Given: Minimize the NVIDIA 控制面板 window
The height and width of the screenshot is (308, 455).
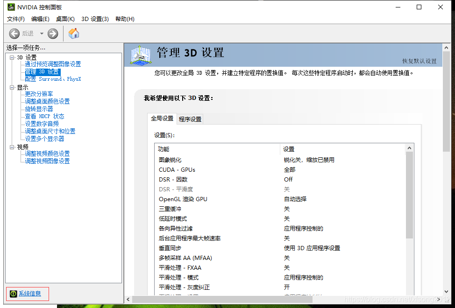Looking at the screenshot, I should tap(398, 7).
